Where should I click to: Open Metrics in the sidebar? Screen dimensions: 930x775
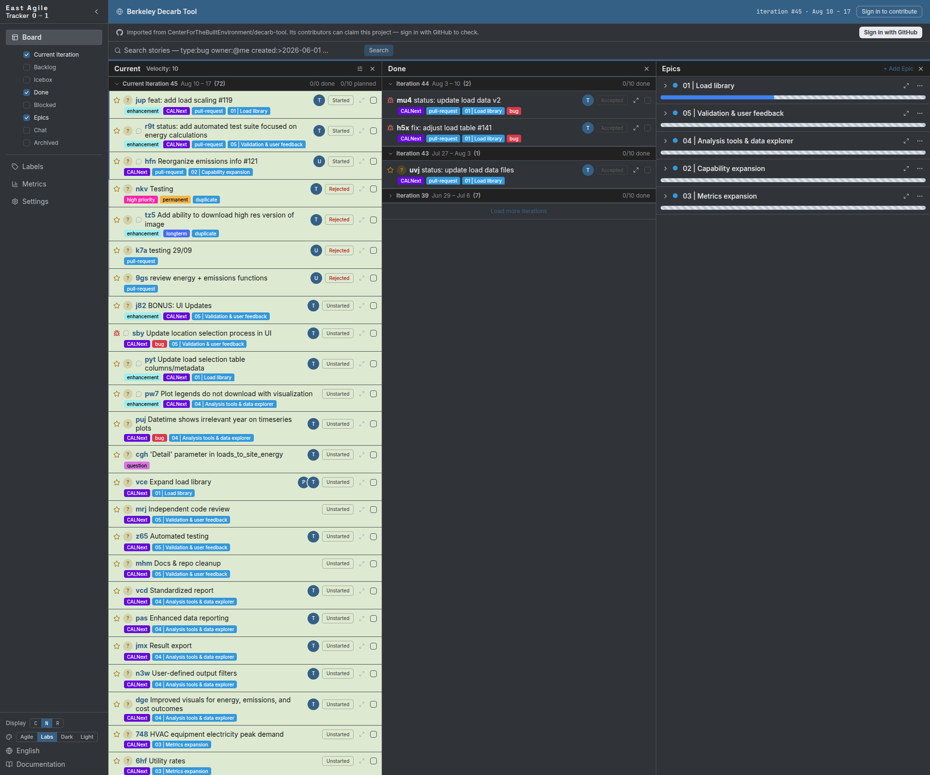[x=54, y=184]
